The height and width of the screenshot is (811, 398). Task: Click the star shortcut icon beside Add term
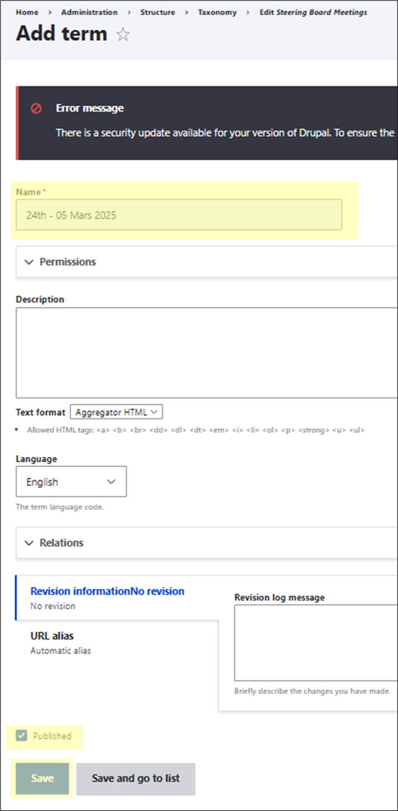[123, 35]
